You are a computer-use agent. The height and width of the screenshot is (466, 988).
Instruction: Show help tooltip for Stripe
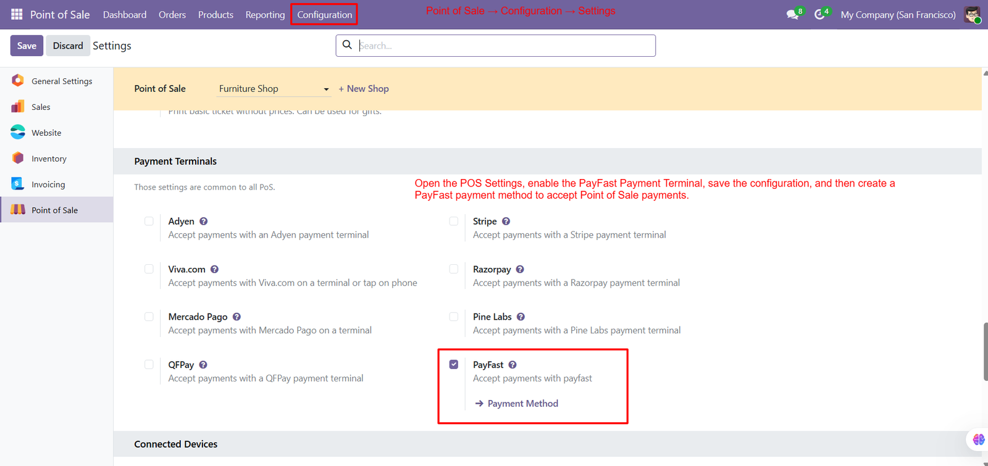pyautogui.click(x=506, y=221)
